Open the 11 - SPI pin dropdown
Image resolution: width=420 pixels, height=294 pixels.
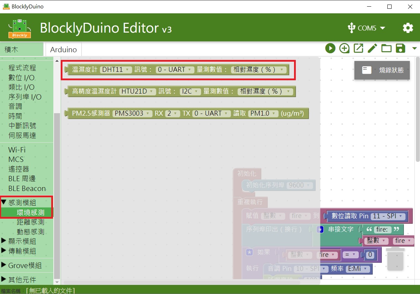pos(388,216)
